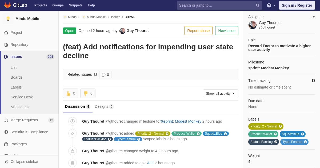
Task: Open the Projects menu in the navbar
Action: coord(41,5)
